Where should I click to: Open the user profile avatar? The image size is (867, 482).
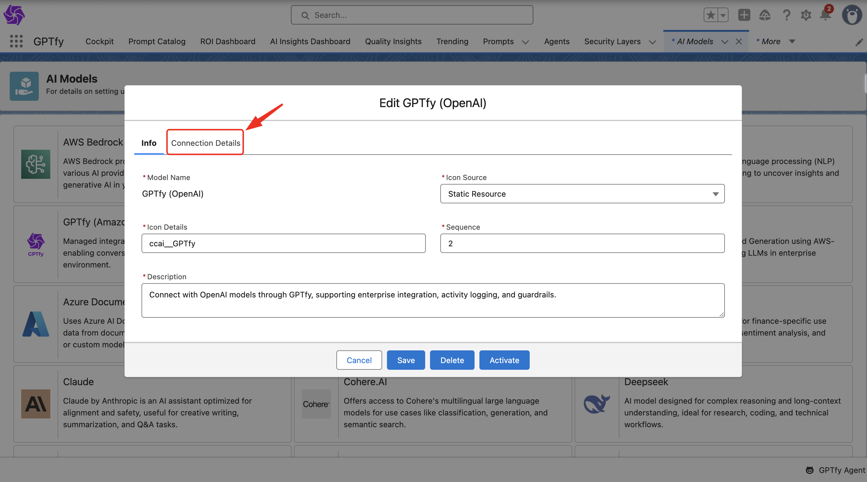point(852,15)
